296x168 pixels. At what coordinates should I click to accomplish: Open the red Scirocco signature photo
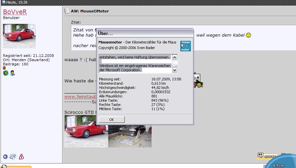pos(86,131)
